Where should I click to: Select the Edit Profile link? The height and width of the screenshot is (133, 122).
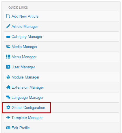pyautogui.click(x=21, y=128)
